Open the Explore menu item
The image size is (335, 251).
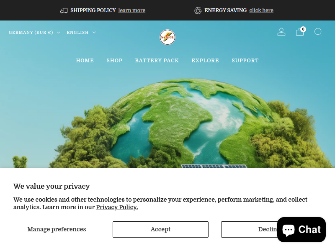205,61
